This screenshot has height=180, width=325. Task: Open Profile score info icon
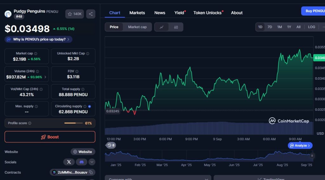[30, 123]
